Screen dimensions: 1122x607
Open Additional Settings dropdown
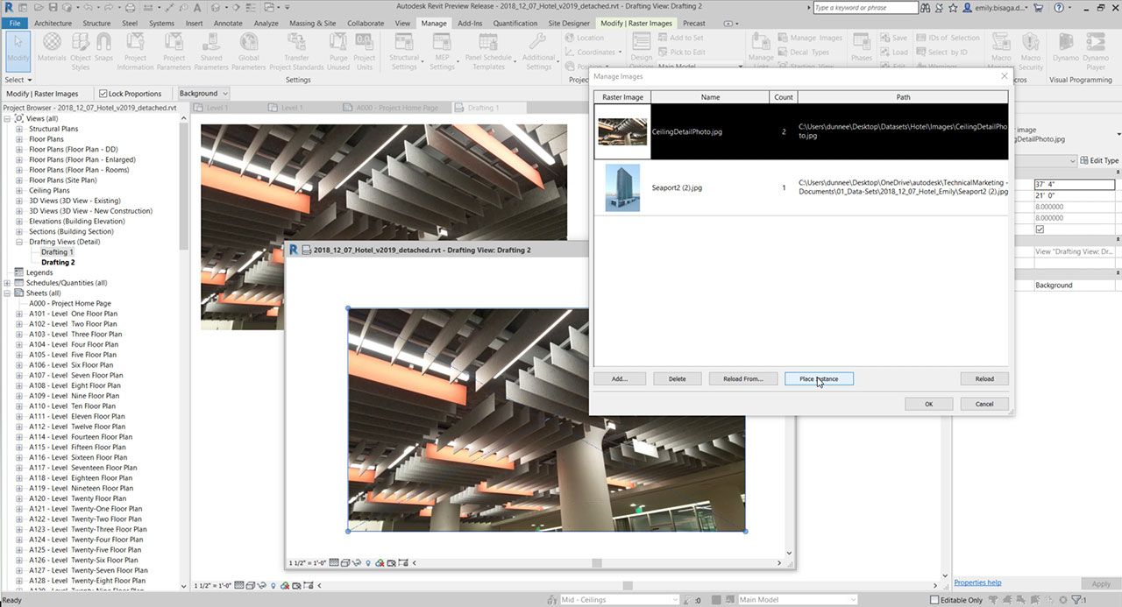(x=539, y=50)
